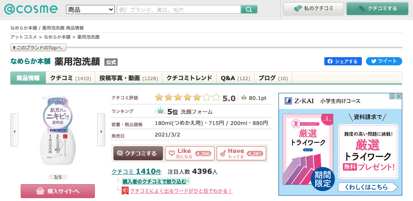Viewport: 413px width, 201px height.
Task: Share on Facebook with シェアする
Action: [343, 61]
